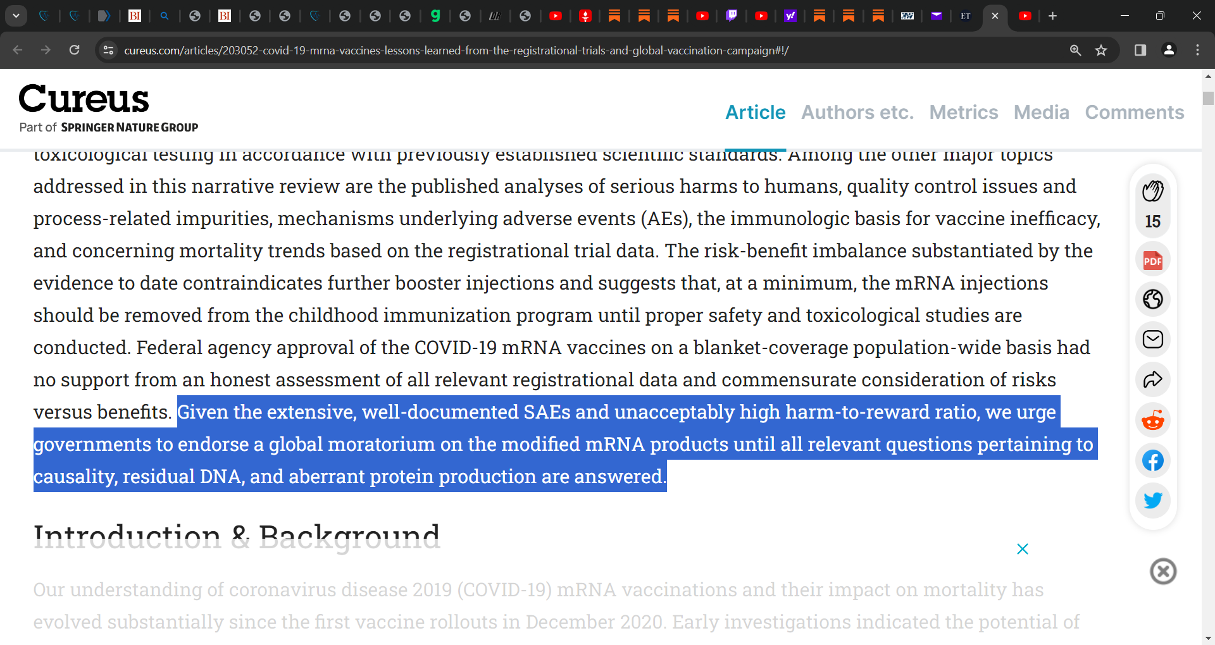Click the page scrollbar down arrow
Screen dimensions: 1215x645
tap(1208, 639)
